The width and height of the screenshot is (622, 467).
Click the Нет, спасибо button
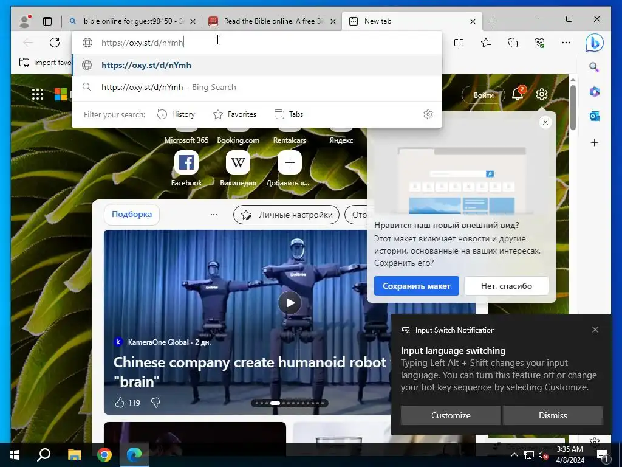(x=506, y=286)
